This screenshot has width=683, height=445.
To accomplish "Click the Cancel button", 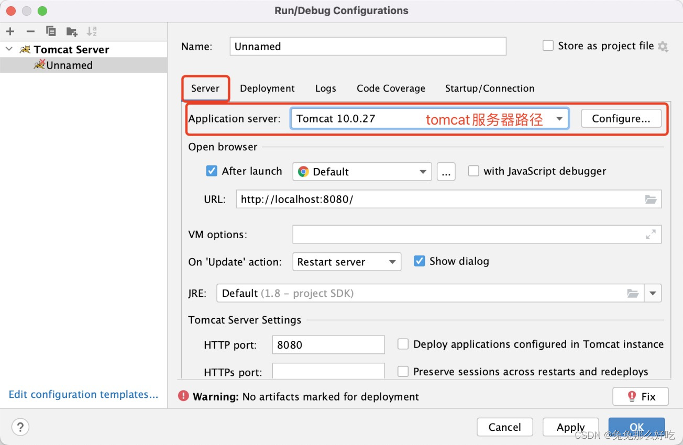I will pos(505,427).
